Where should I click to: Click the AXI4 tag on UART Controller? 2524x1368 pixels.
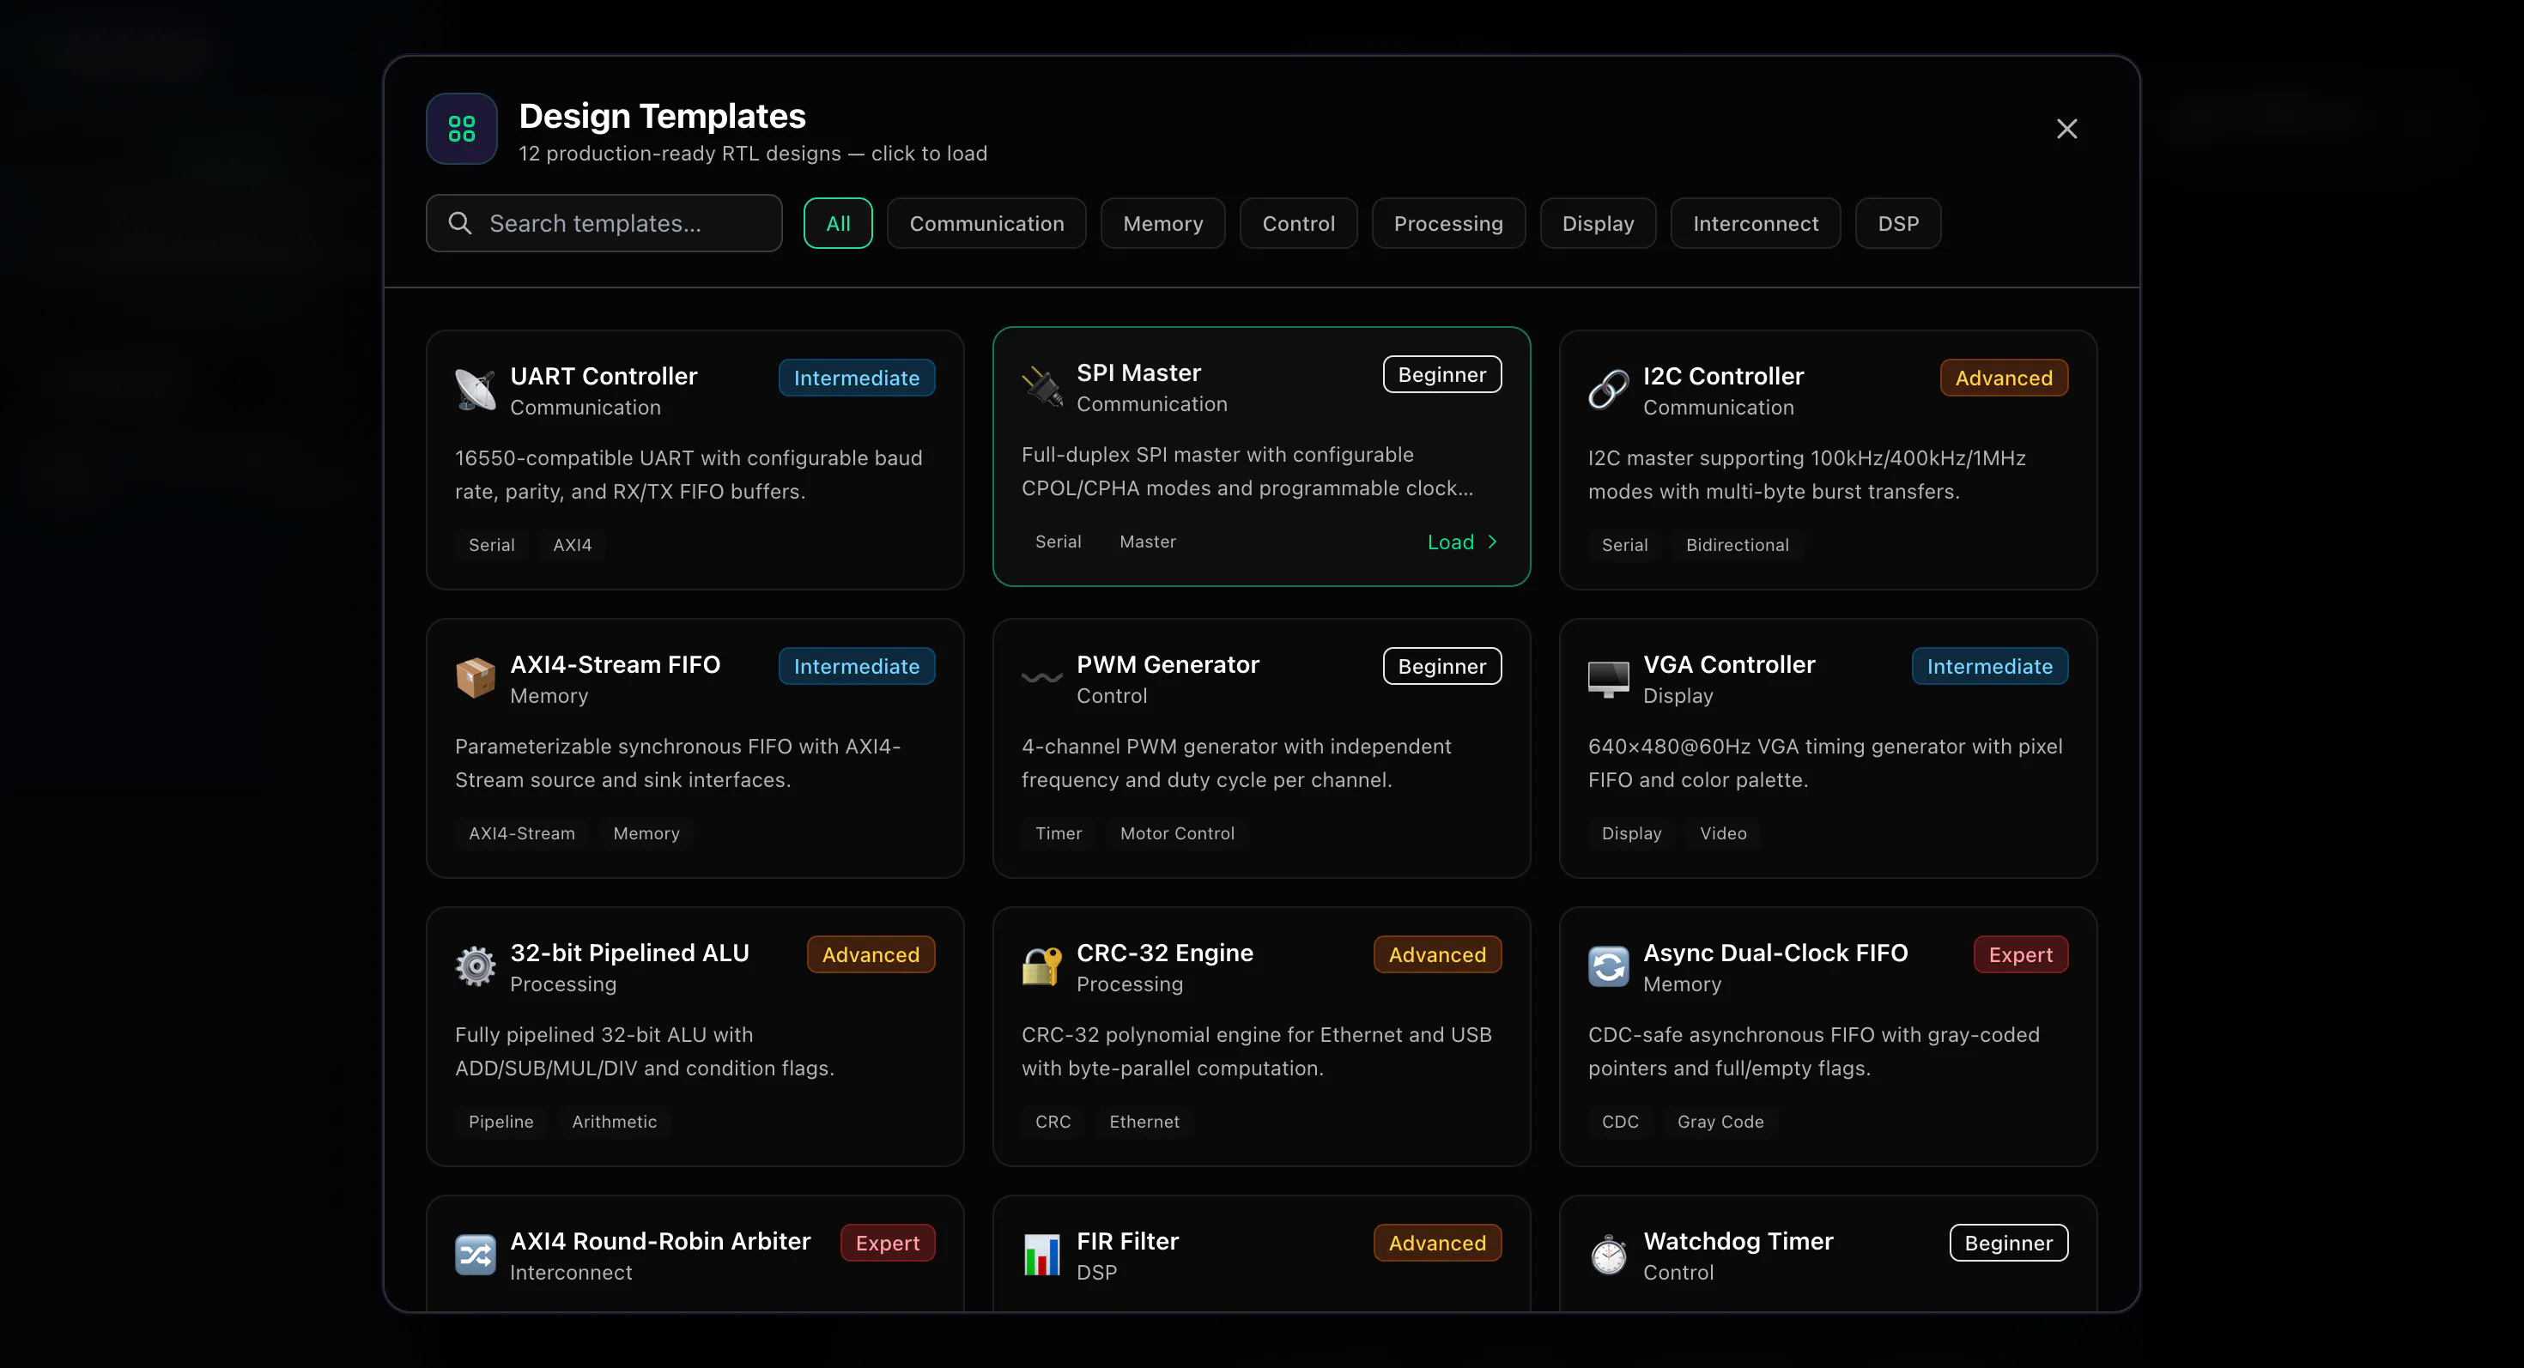click(x=573, y=544)
